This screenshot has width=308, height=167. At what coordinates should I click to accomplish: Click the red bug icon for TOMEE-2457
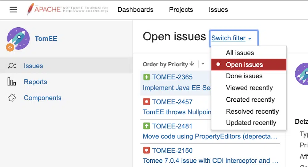146,102
